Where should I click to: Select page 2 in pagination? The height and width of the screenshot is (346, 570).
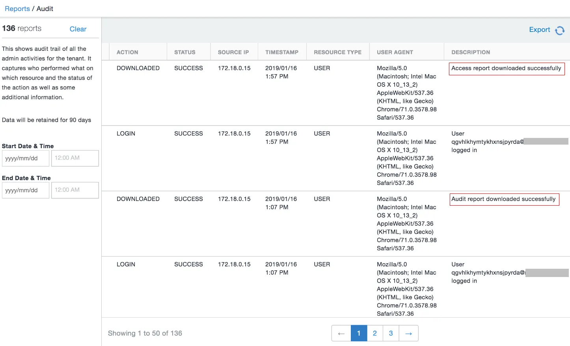(375, 333)
